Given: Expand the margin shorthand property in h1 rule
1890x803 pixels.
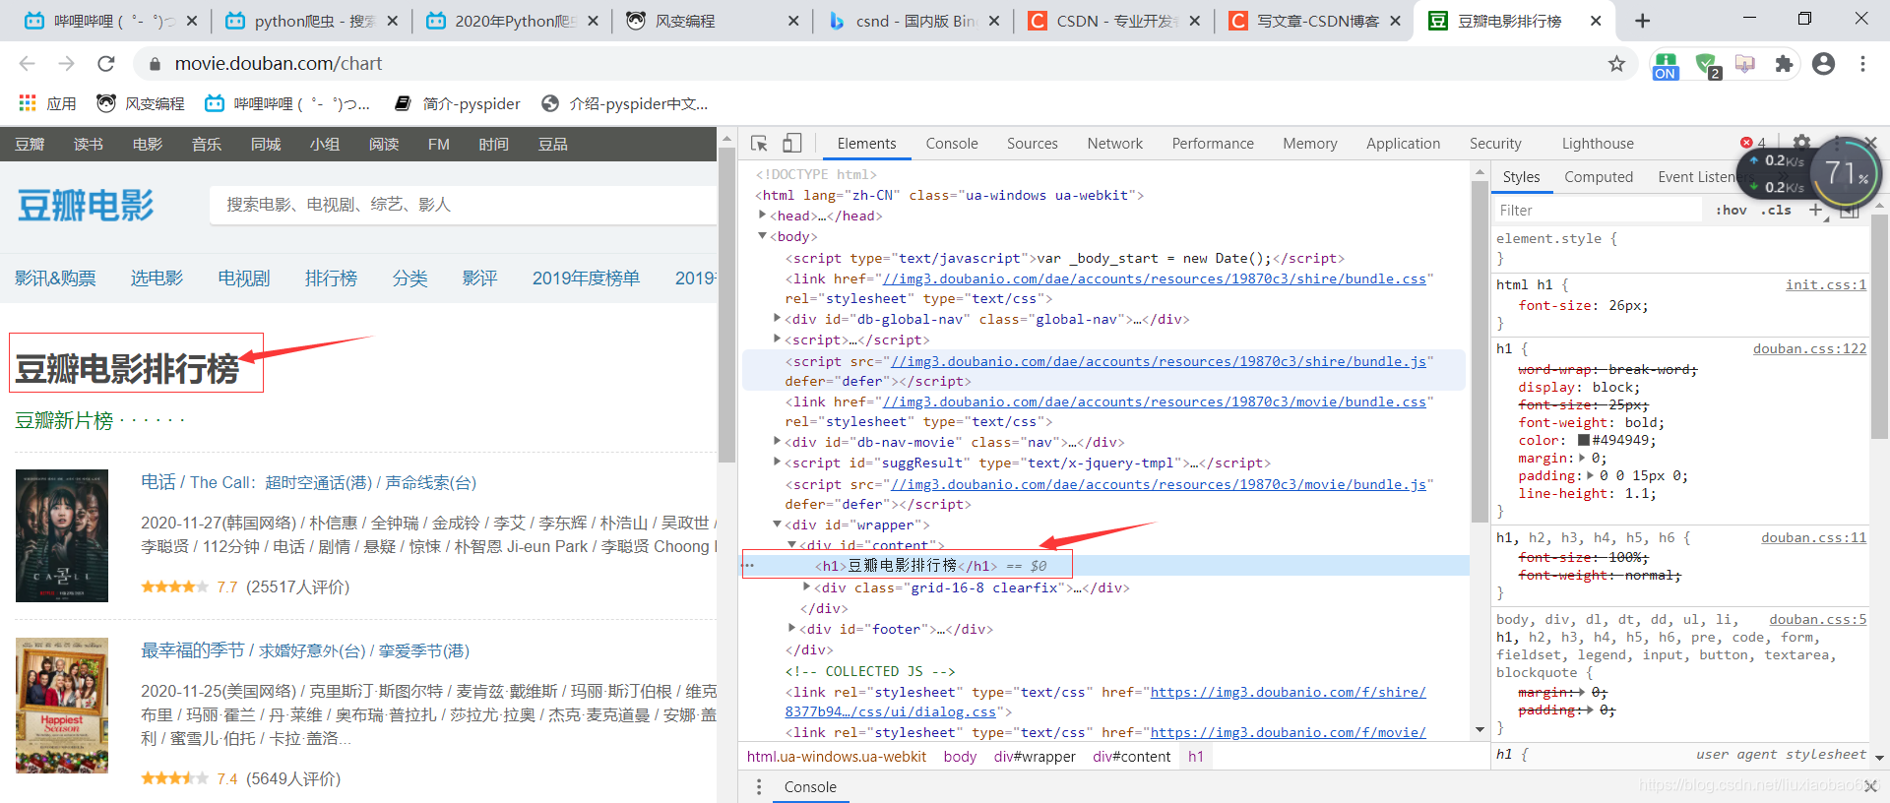Looking at the screenshot, I should pos(1582,458).
